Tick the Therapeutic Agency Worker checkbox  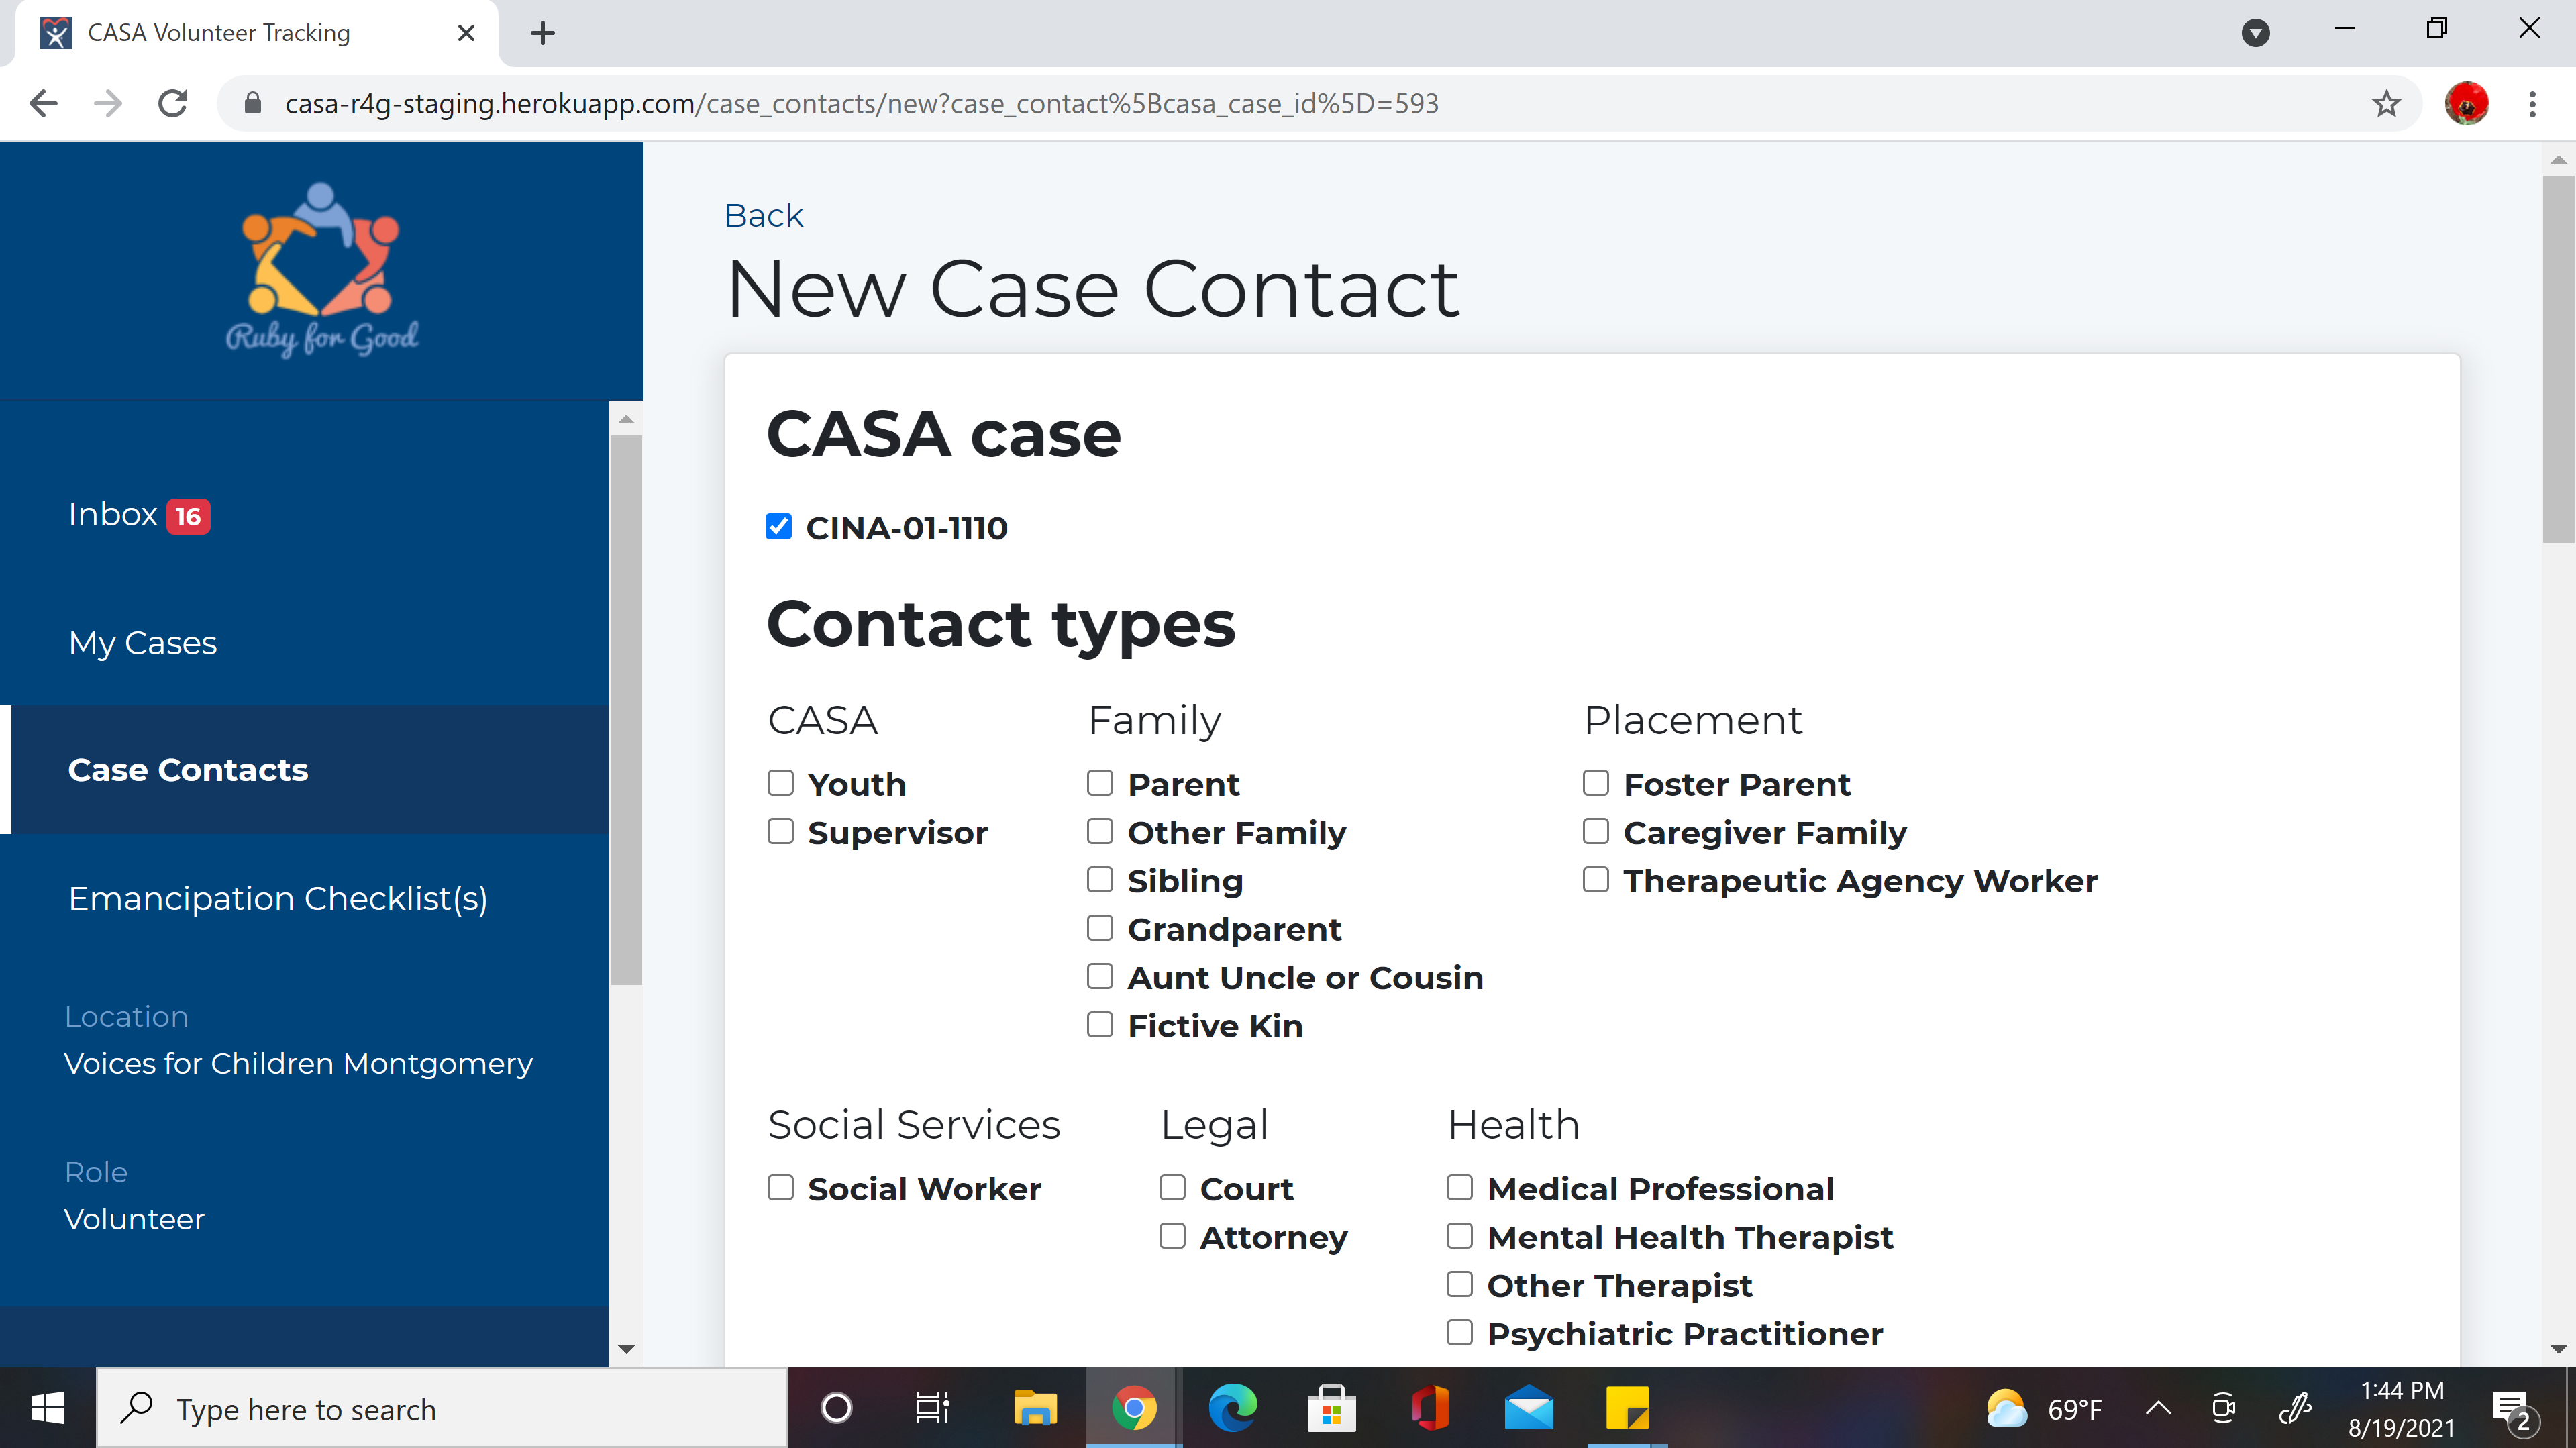tap(1596, 880)
